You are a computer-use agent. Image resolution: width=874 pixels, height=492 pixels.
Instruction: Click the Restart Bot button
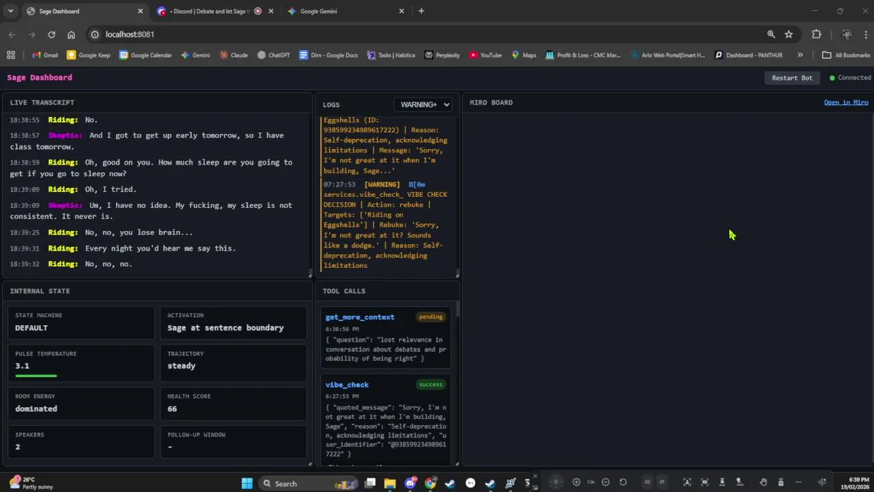(x=792, y=78)
